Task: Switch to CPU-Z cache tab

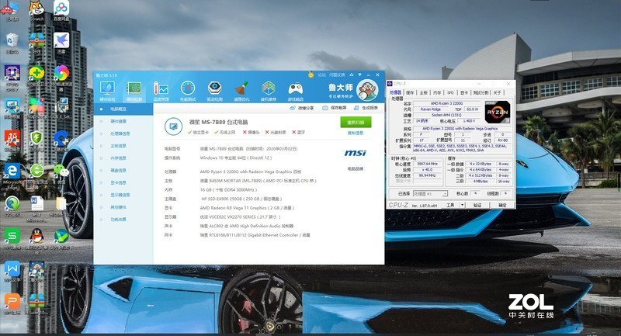Action: [x=410, y=92]
